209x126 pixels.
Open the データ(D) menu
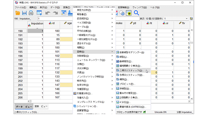(55, 7)
